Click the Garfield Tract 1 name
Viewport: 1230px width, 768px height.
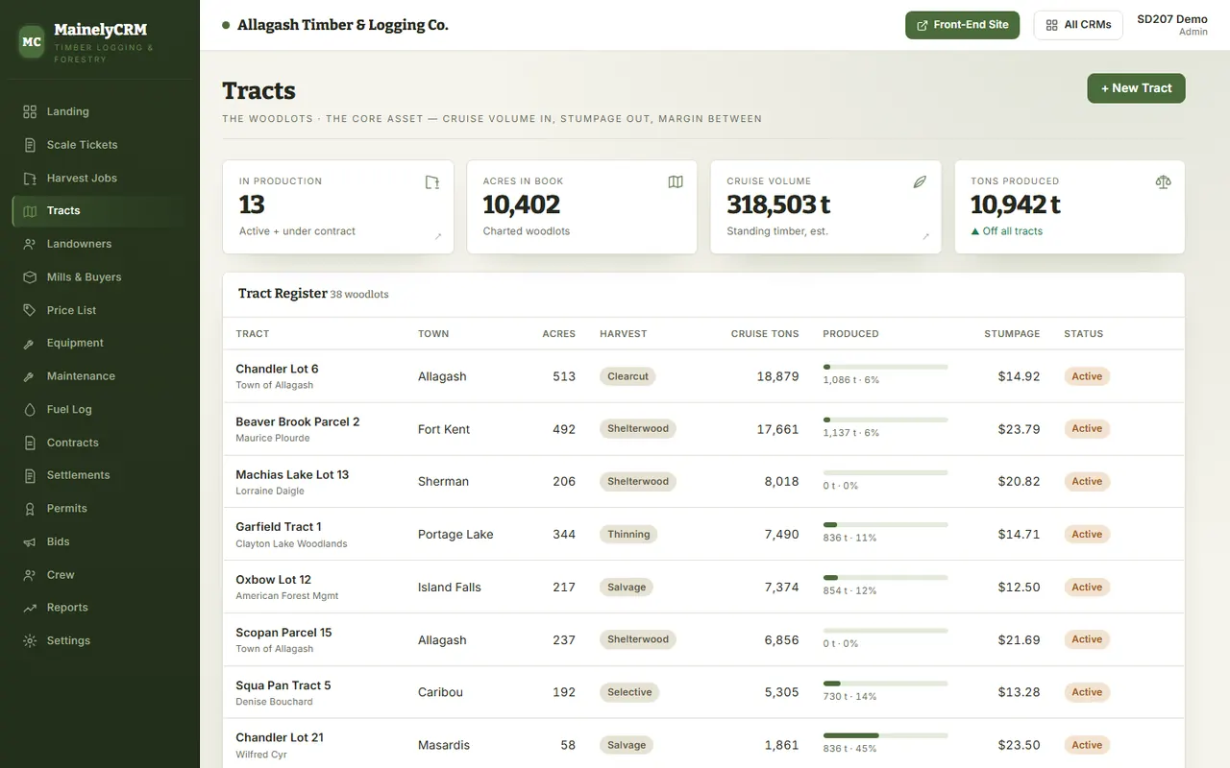(279, 527)
